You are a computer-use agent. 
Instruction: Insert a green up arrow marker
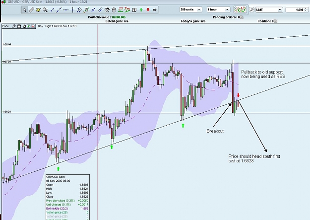point(141,10)
